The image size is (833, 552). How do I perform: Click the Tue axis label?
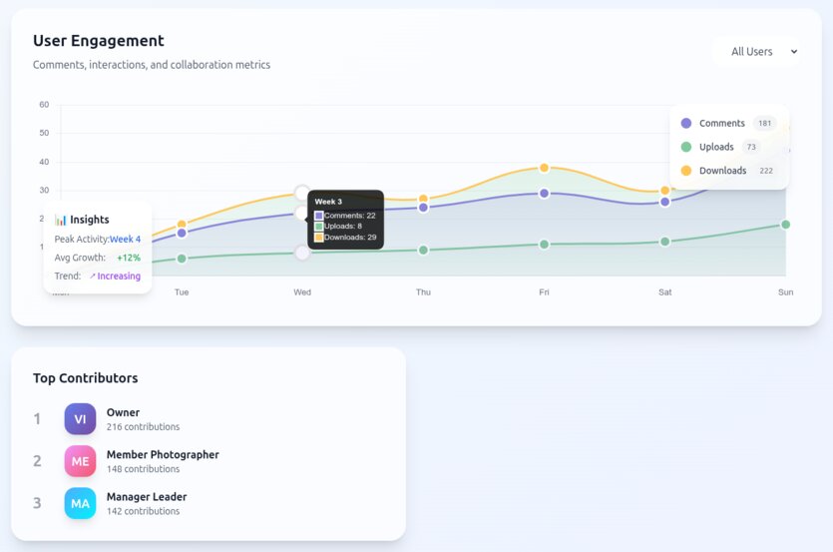point(182,291)
